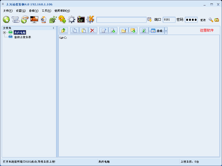
Task: Open the 查看 view dropdown arrow
Action: pyautogui.click(x=166, y=31)
